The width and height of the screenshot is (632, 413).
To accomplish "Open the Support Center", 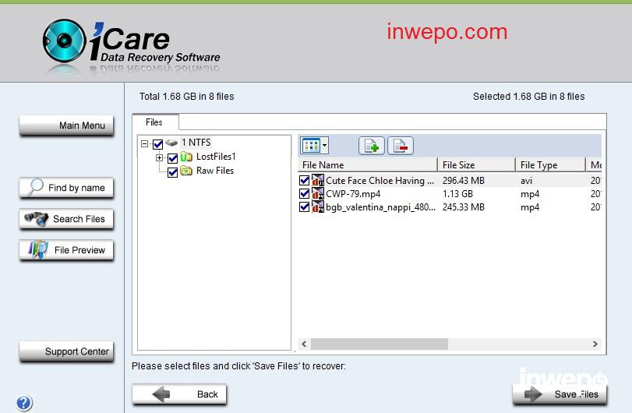I will [x=66, y=351].
